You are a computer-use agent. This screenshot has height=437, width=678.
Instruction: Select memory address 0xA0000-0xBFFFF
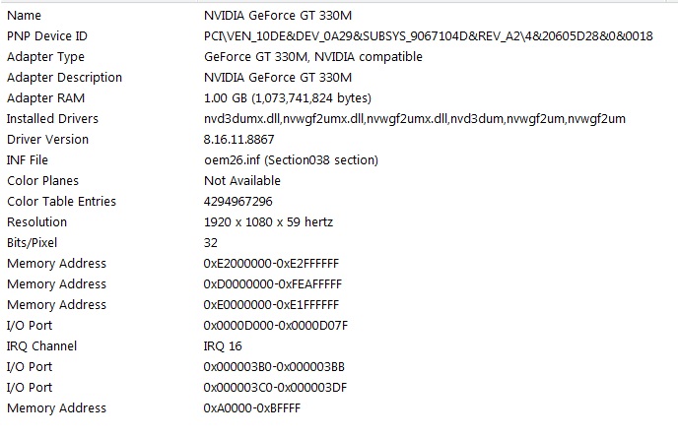click(x=252, y=408)
